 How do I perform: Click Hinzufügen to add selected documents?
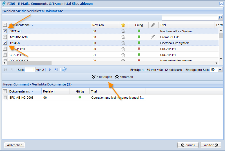point(102,77)
